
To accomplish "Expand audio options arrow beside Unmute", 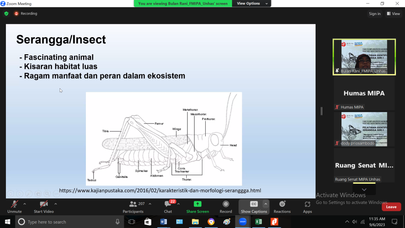I will point(25,204).
